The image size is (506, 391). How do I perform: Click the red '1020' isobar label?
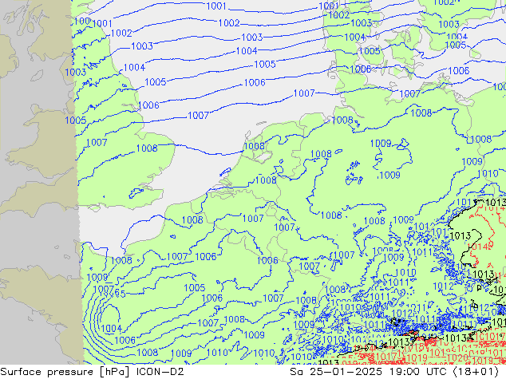point(457,357)
